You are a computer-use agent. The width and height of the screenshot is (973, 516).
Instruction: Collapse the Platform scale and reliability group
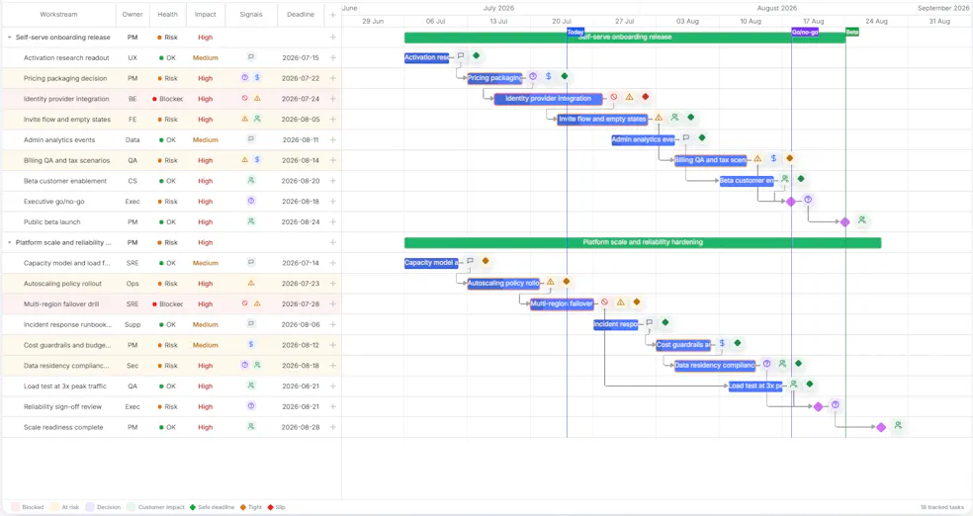click(x=9, y=242)
